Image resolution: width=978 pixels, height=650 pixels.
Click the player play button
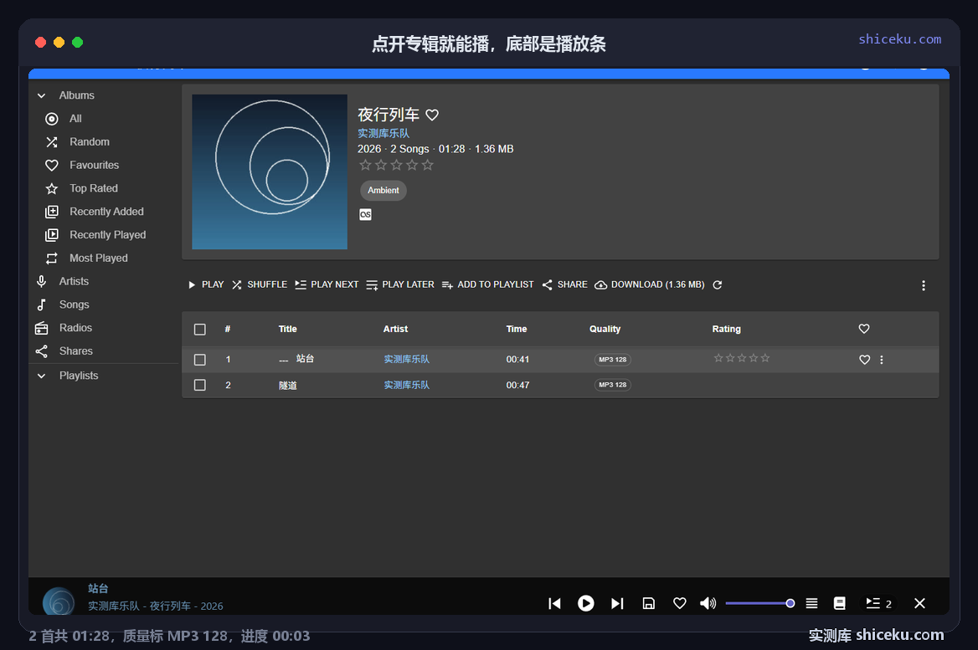(x=585, y=603)
